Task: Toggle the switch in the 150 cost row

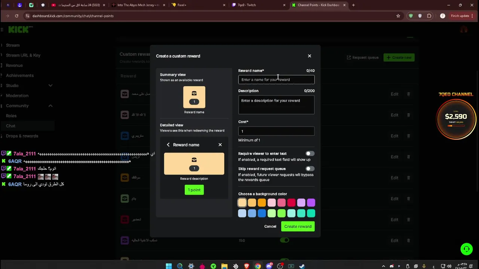Action: [x=285, y=240]
